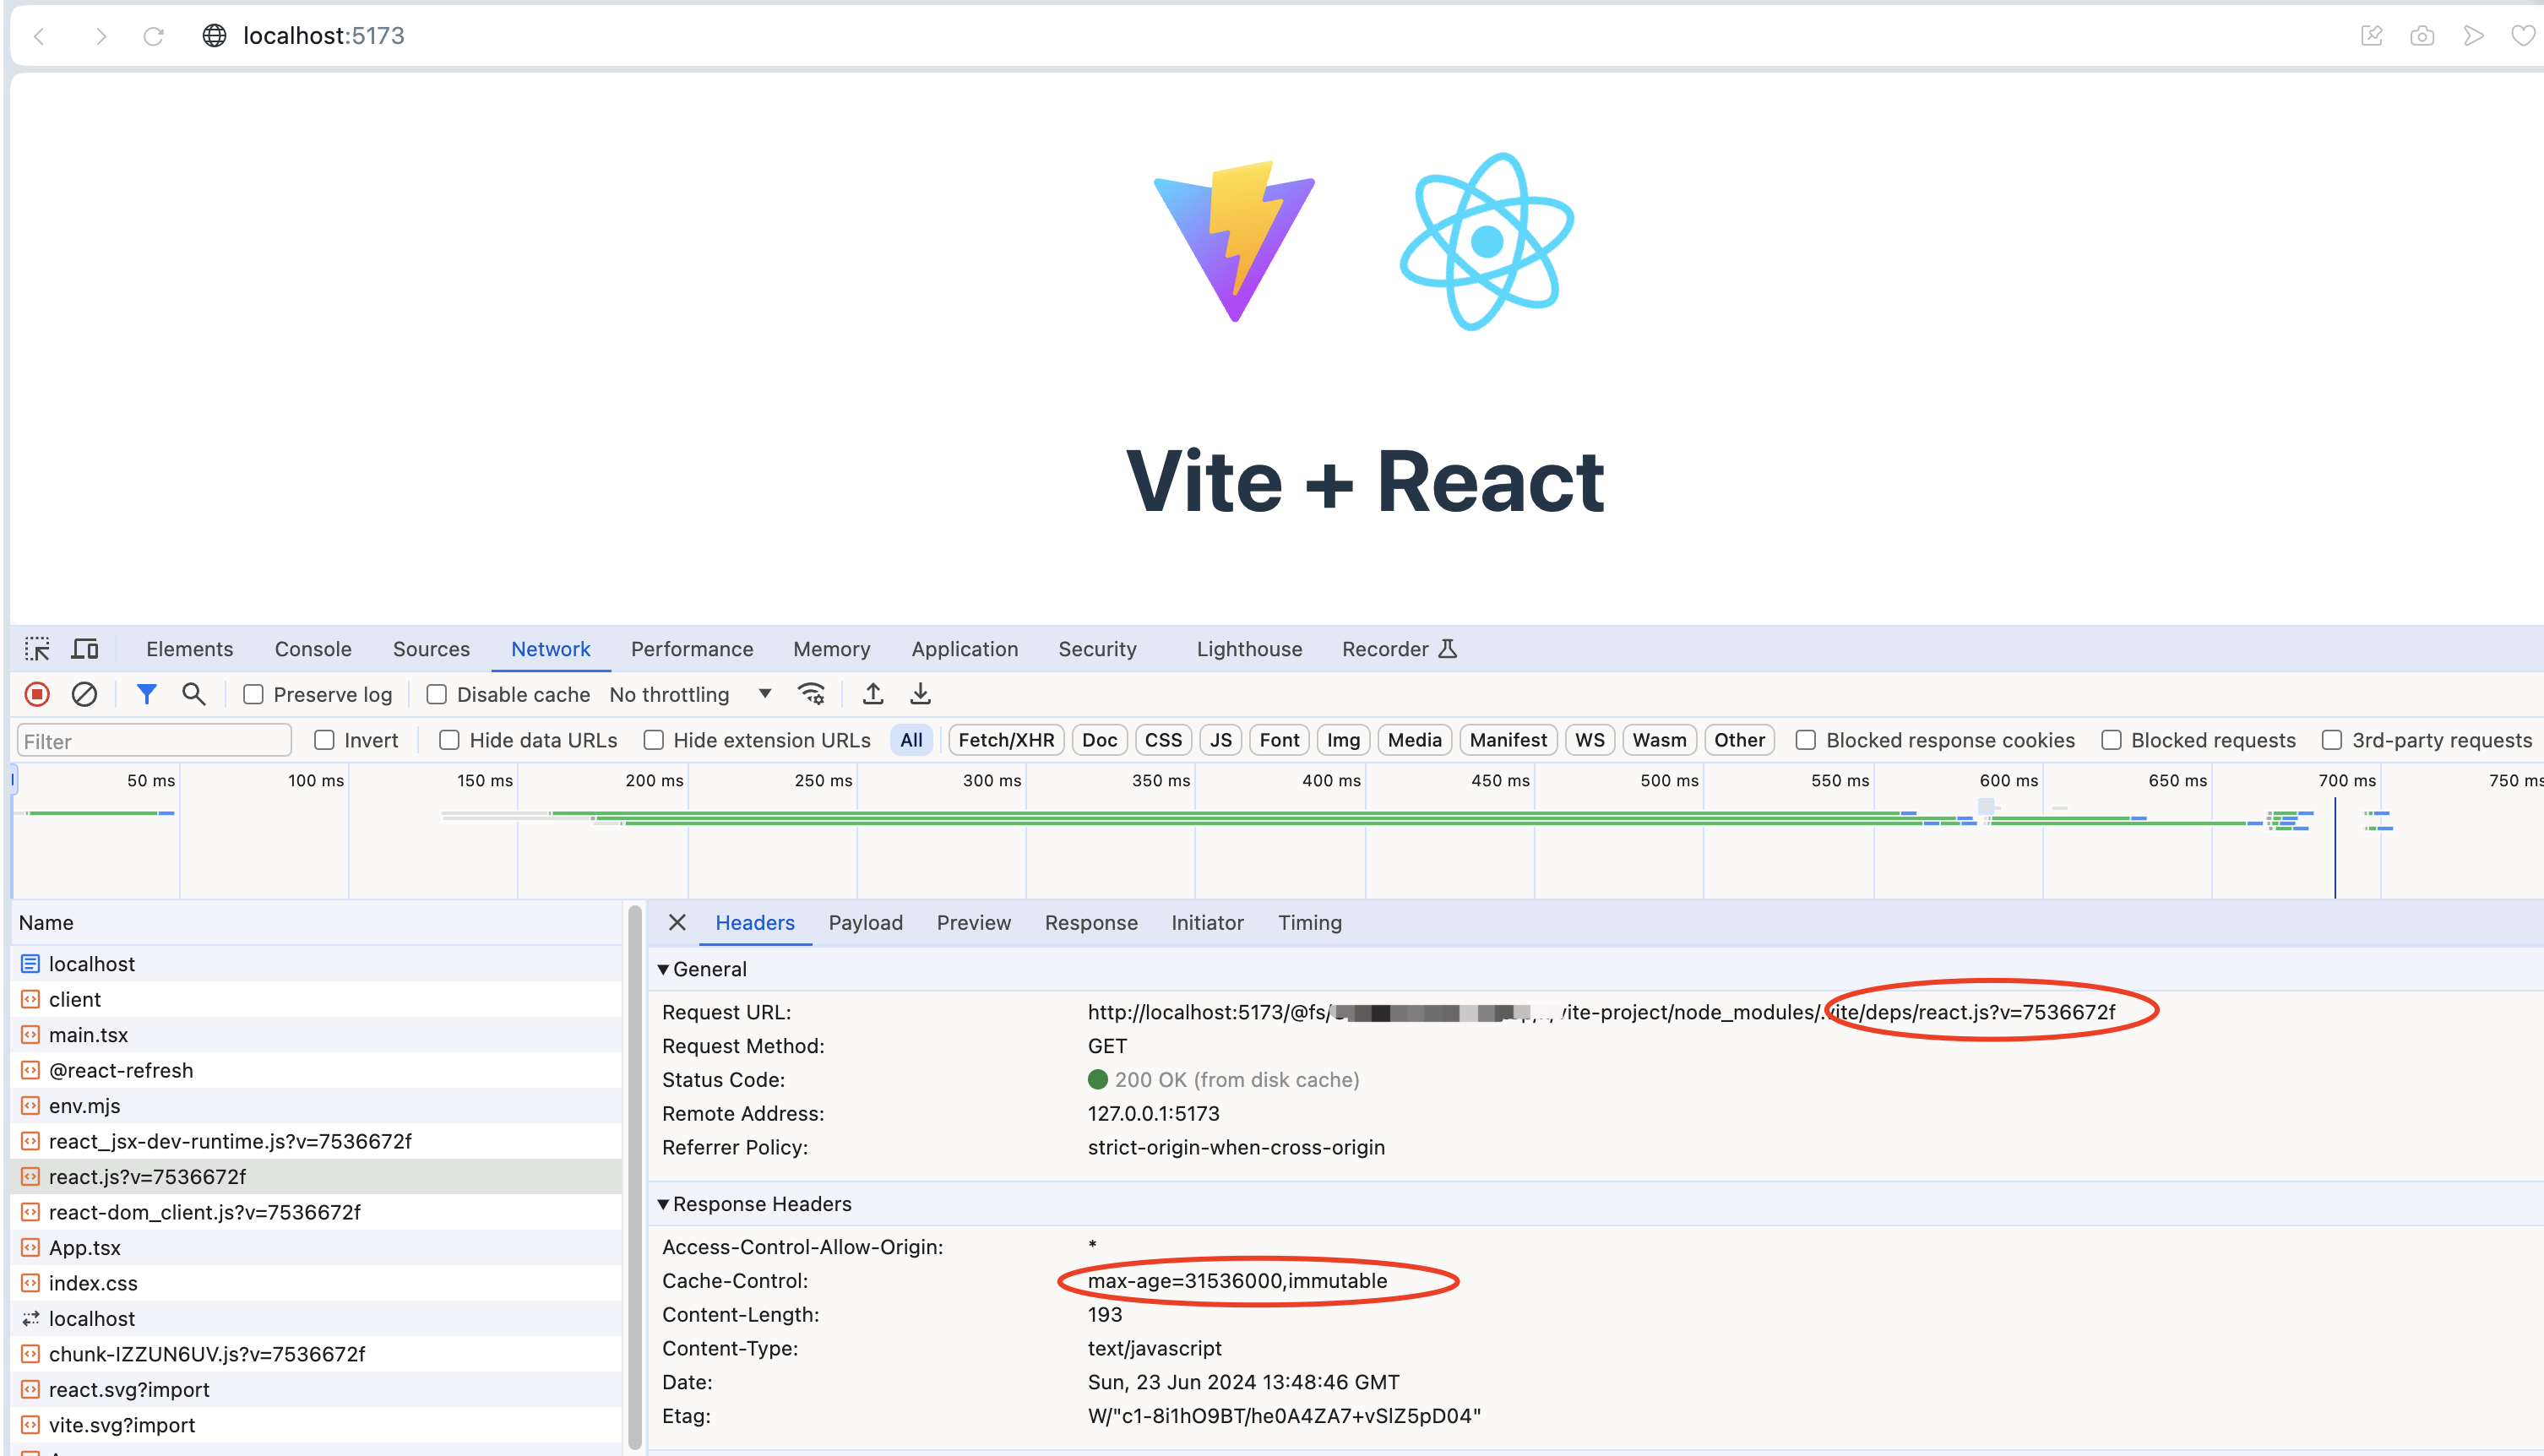Click the request list vertical scrollbar
Image resolution: width=2544 pixels, height=1456 pixels.
[x=634, y=1178]
